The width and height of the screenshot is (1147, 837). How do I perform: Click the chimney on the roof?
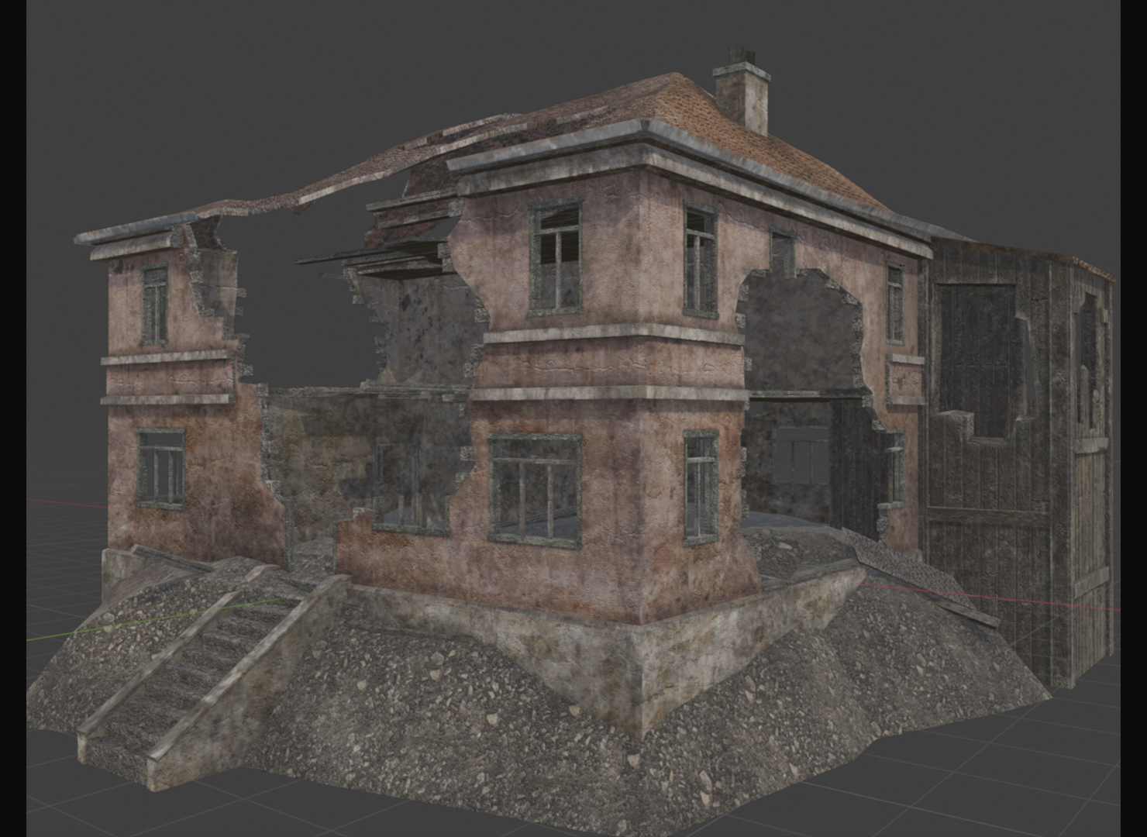point(742,95)
